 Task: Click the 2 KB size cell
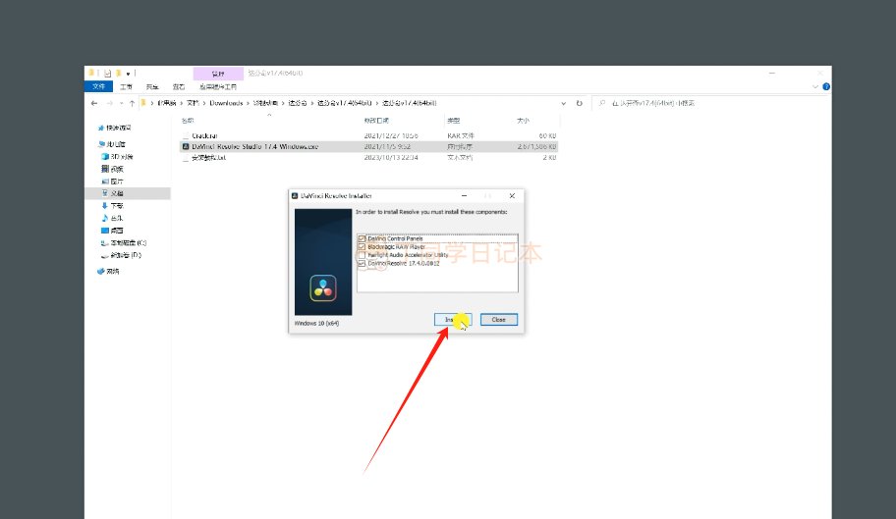point(550,157)
